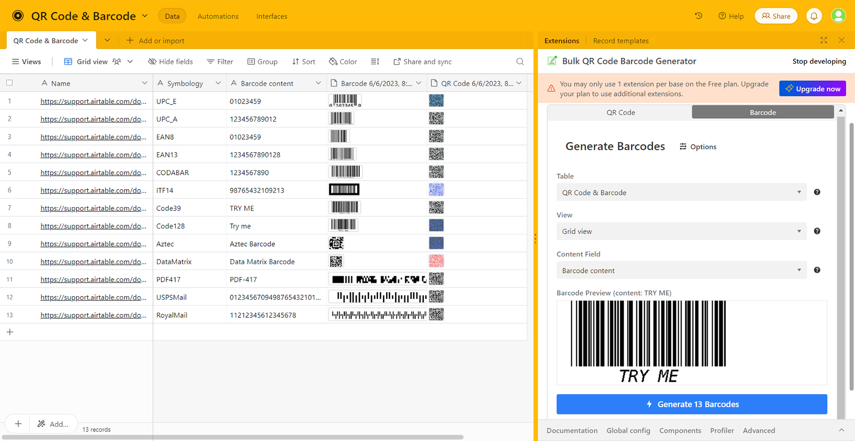The width and height of the screenshot is (855, 441).
Task: Open base history clock icon
Action: 698,16
